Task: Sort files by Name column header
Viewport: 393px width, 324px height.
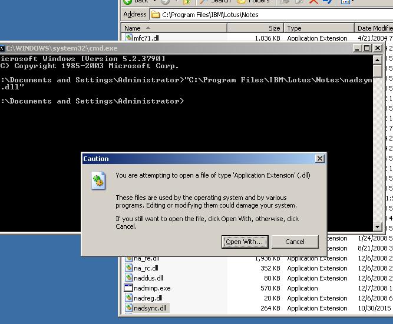Action: pyautogui.click(x=174, y=28)
